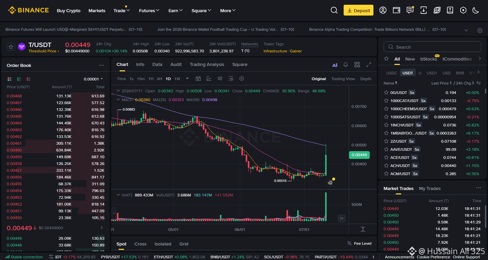Viewport: 488px width, 260px height.
Task: Change candlestick chart type icon
Action: click(x=220, y=79)
